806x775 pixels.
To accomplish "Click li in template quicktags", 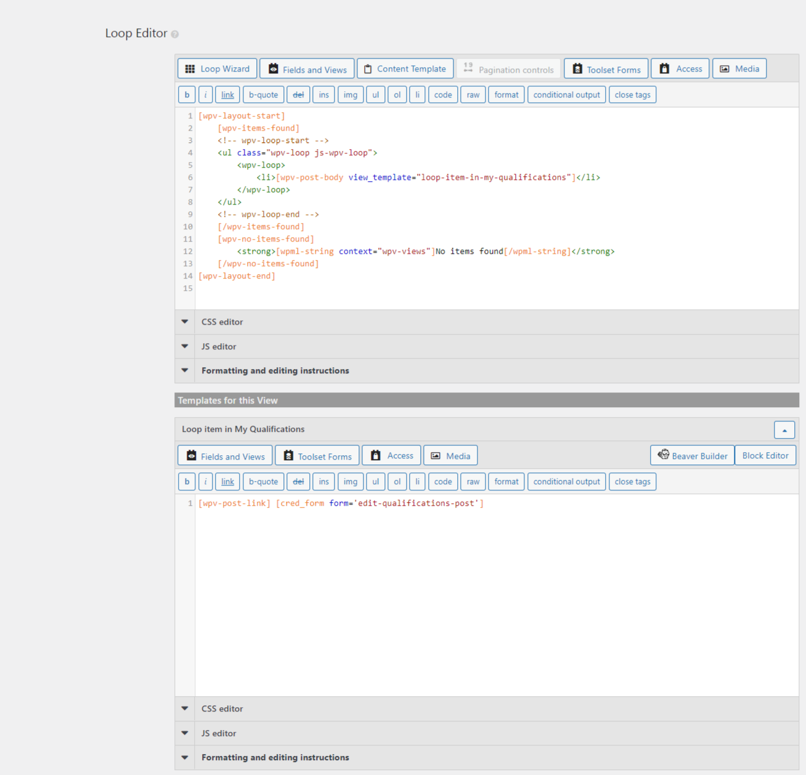I will pos(417,482).
